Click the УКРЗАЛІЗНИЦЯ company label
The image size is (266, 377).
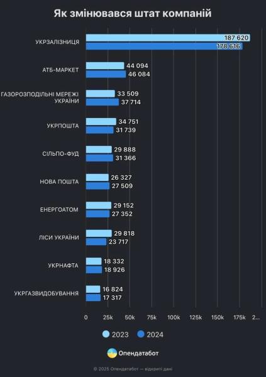tap(57, 42)
